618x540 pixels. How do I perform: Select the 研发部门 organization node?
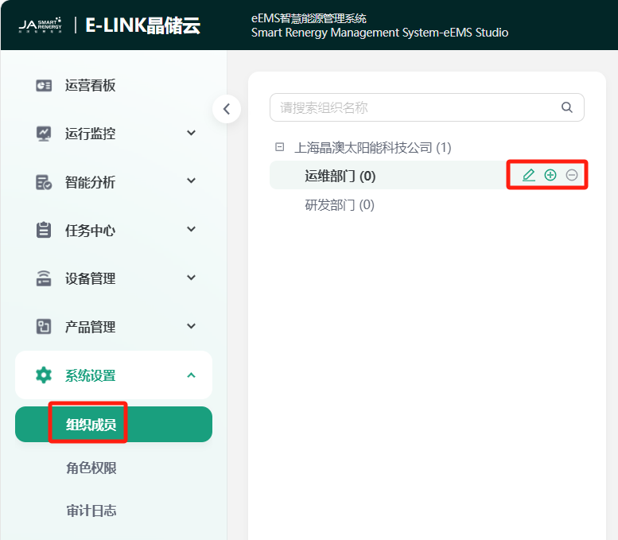[340, 205]
